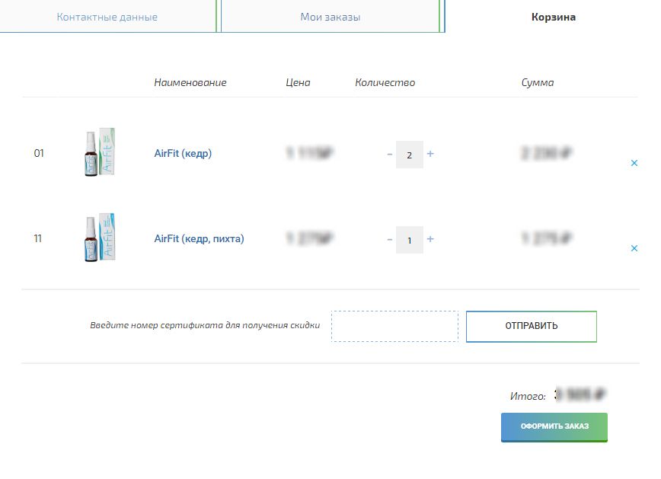Screen dimensions: 661x479
Task: Increase quantity of AirFit (кедр)
Action: 430,154
